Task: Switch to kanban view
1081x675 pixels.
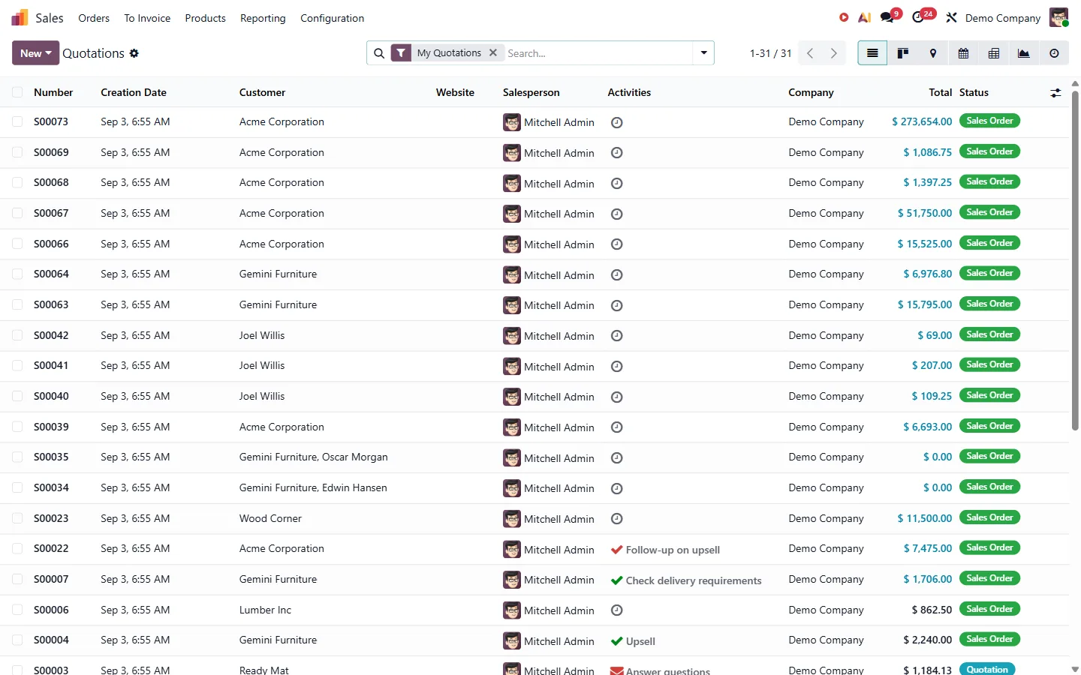Action: [x=903, y=53]
